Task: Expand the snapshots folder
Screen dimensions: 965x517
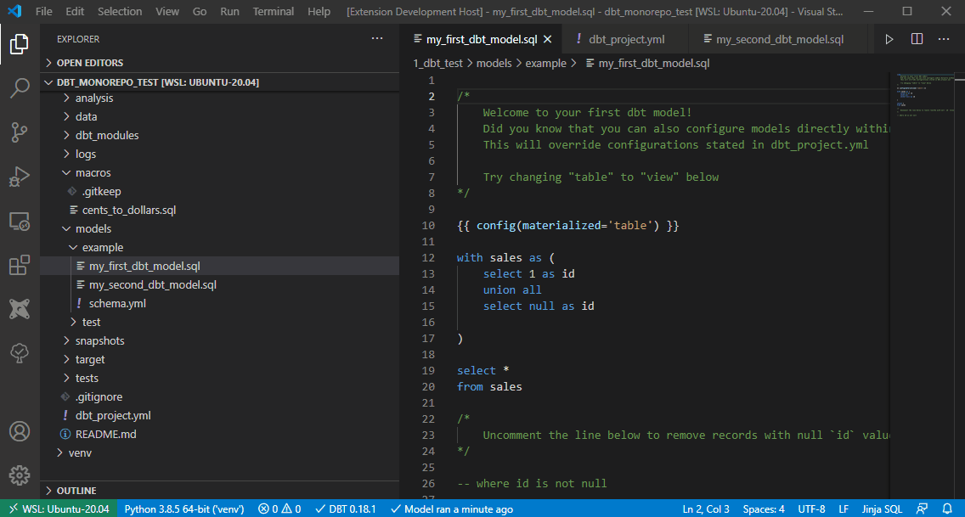Action: (219, 340)
